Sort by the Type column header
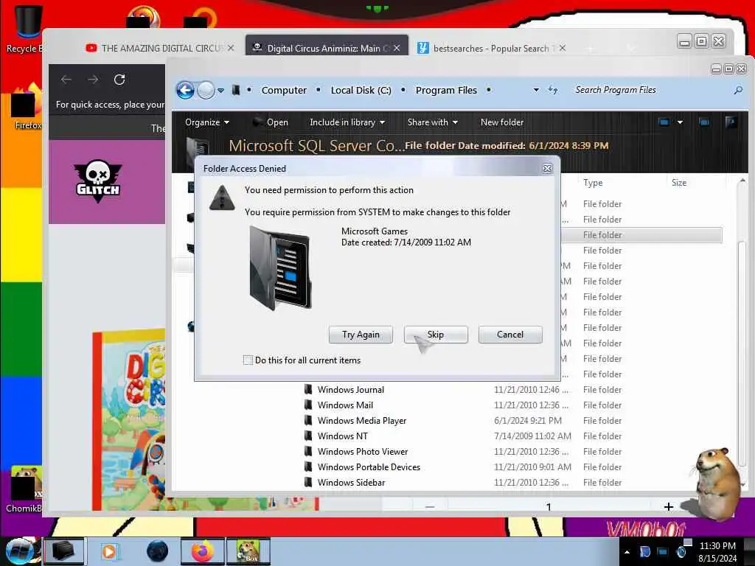This screenshot has height=566, width=755. [x=593, y=183]
